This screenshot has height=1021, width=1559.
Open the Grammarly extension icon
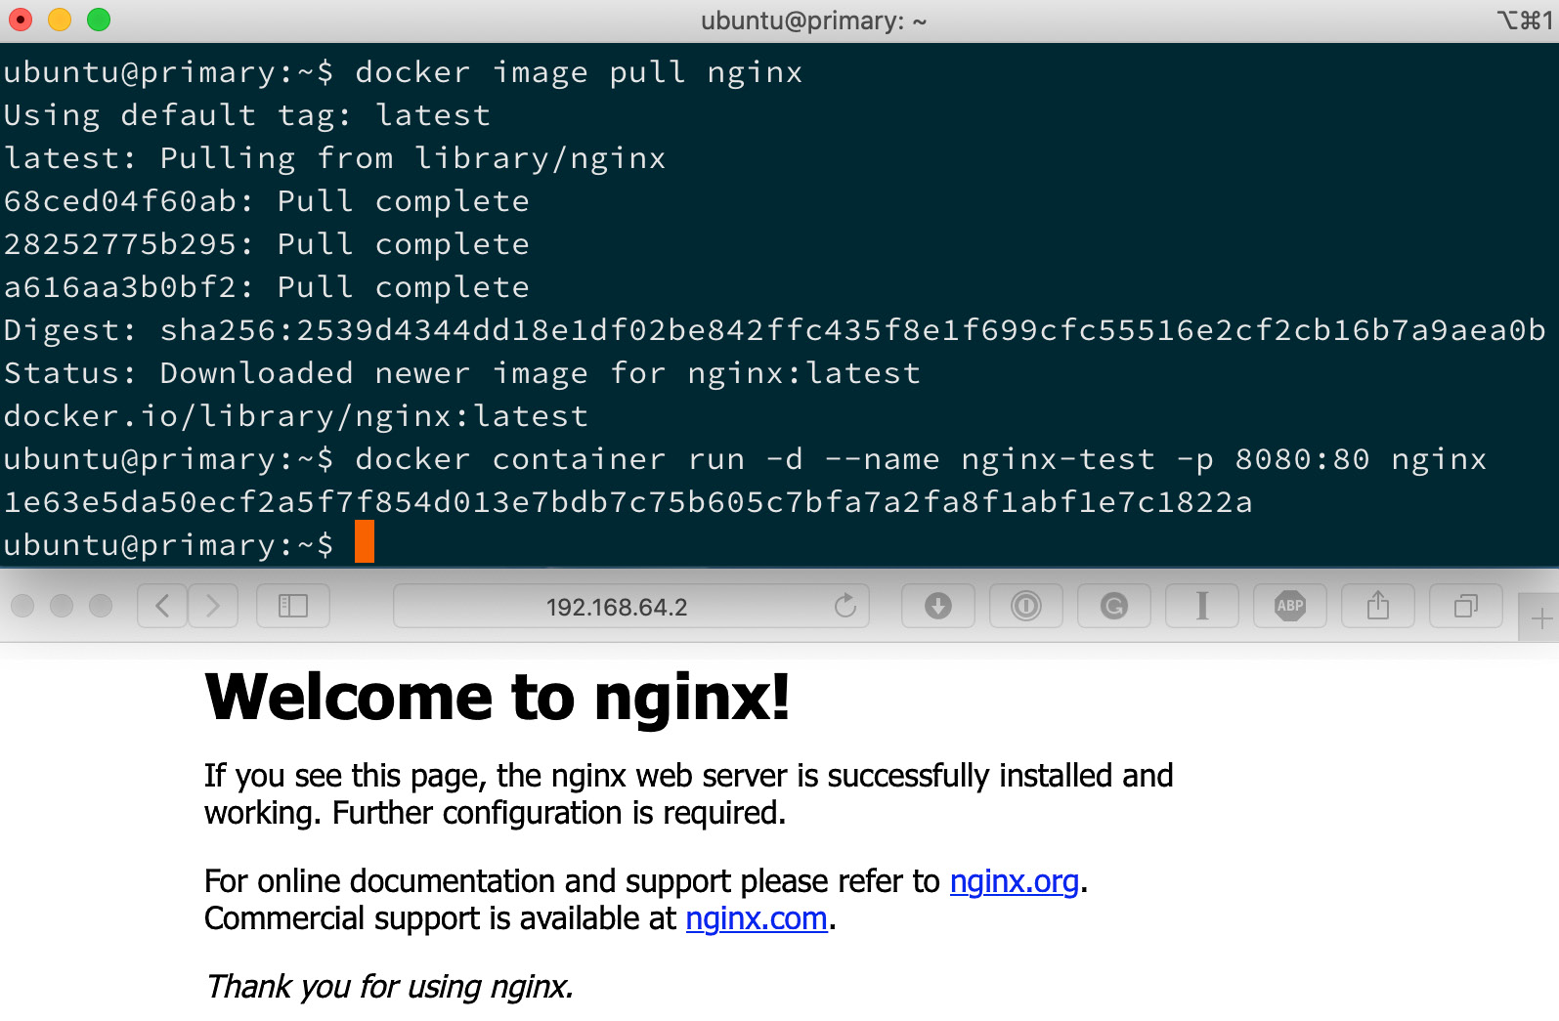coord(1114,607)
